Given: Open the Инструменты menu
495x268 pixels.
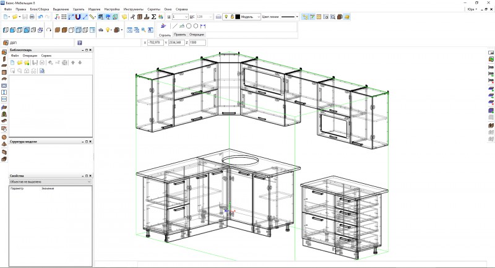Looking at the screenshot, I should (133, 9).
